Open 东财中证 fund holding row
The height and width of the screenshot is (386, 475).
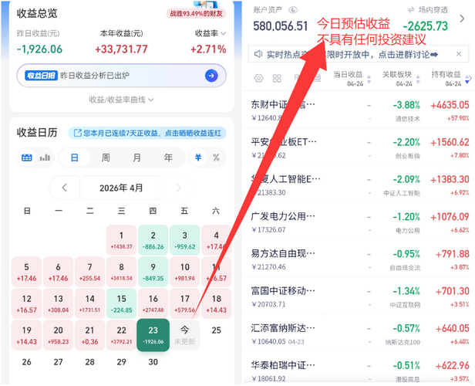pyautogui.click(x=359, y=110)
